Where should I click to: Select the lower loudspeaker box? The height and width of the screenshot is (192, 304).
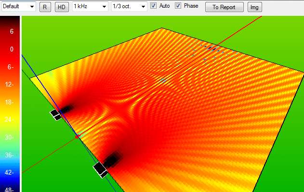pos(100,170)
